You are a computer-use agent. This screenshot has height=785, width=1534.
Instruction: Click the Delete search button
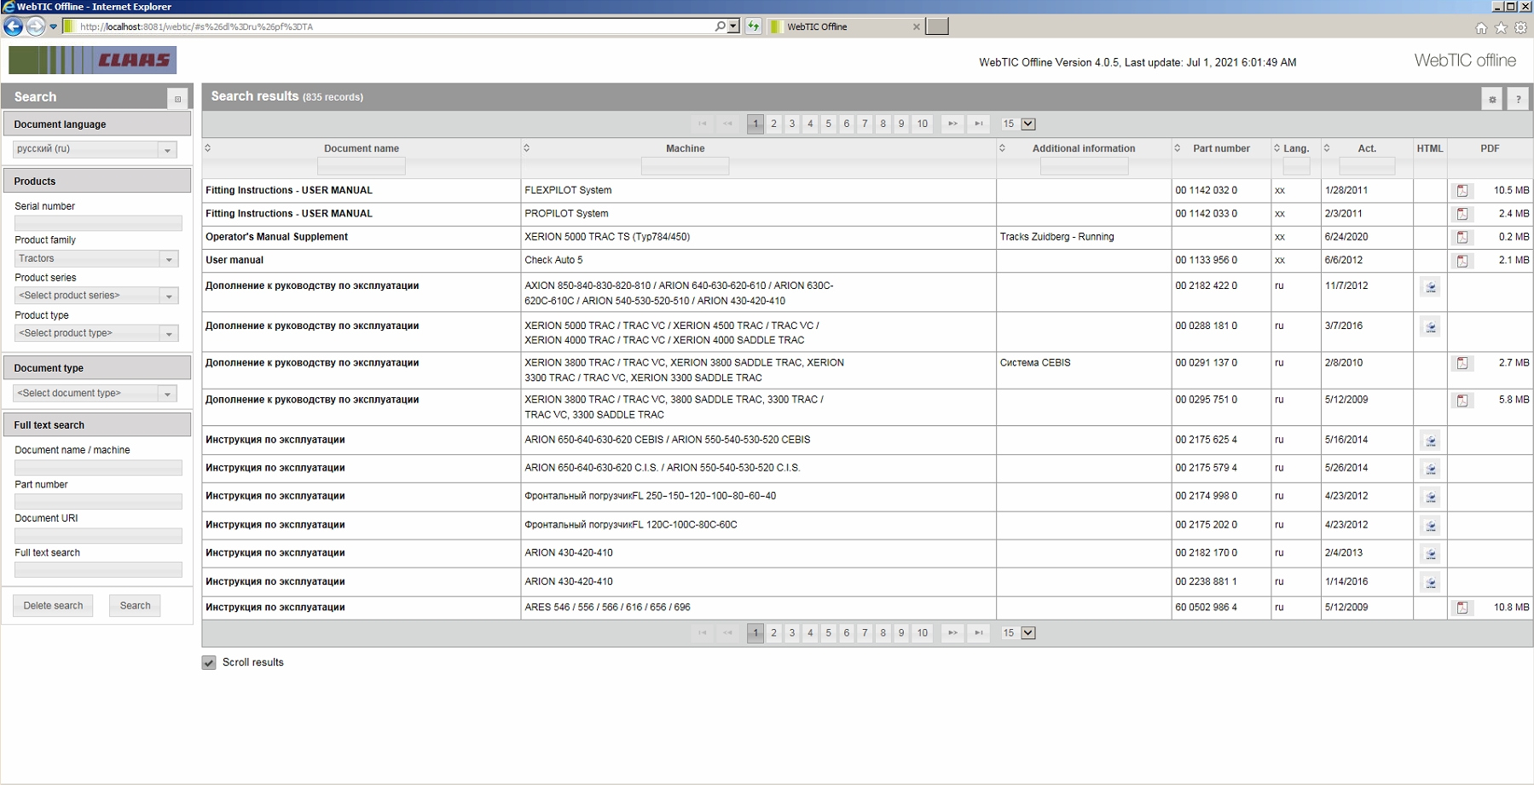pos(53,606)
